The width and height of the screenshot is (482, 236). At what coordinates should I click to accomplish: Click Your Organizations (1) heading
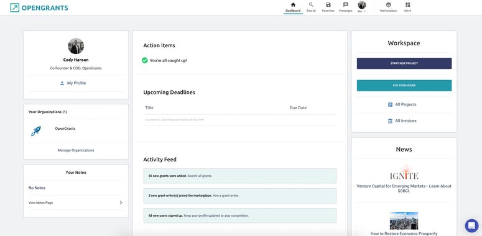click(x=48, y=112)
